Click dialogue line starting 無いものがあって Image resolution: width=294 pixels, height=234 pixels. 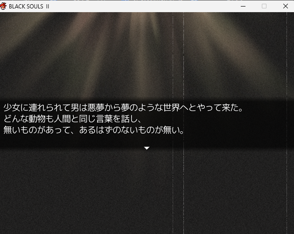pos(94,130)
